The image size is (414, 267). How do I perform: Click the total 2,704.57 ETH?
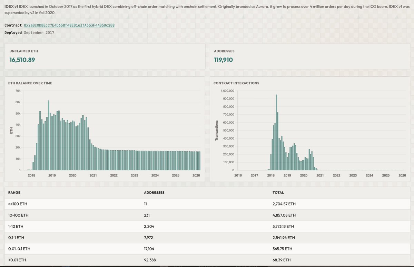[284, 204]
